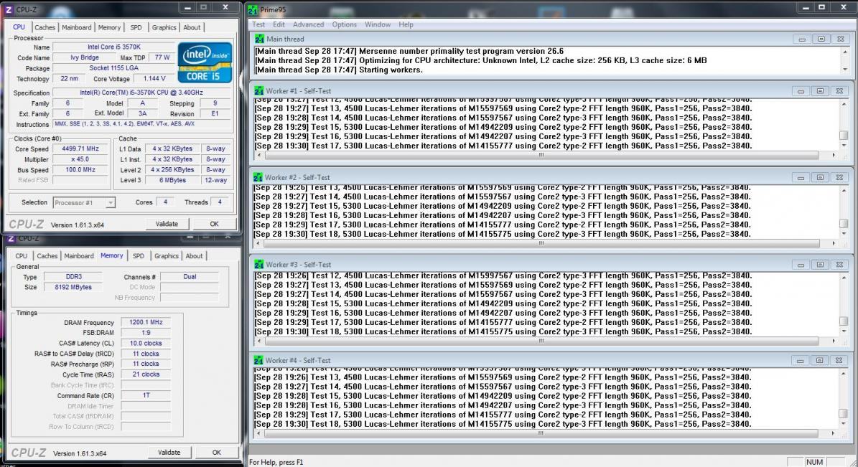Click Validate in the top CPU-Z window
858x467 pixels.
pyautogui.click(x=167, y=224)
